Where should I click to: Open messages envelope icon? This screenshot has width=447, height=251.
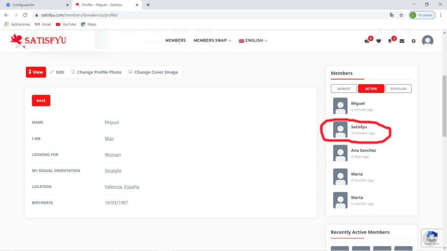click(402, 41)
